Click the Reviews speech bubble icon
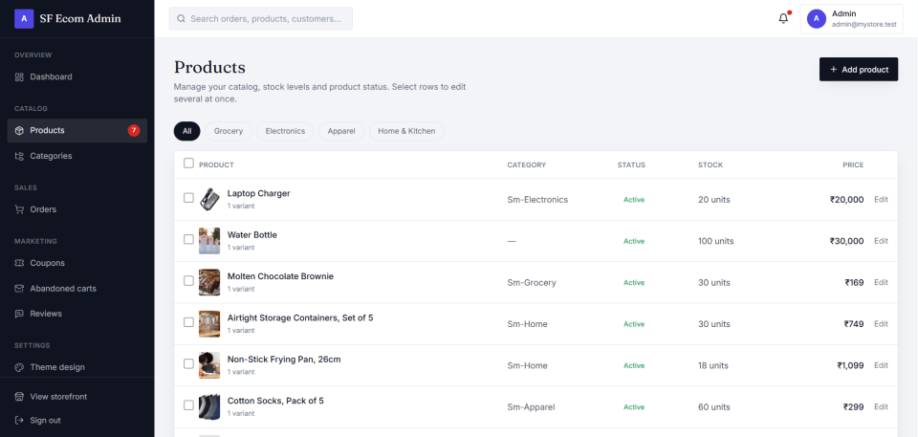 coord(19,314)
